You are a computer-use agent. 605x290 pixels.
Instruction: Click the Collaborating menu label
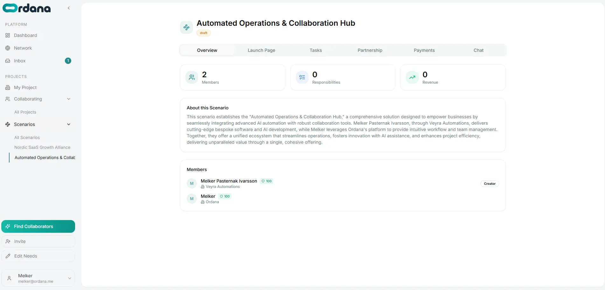(28, 99)
